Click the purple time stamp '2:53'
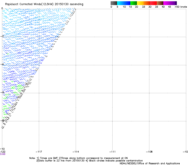 (3, 154)
